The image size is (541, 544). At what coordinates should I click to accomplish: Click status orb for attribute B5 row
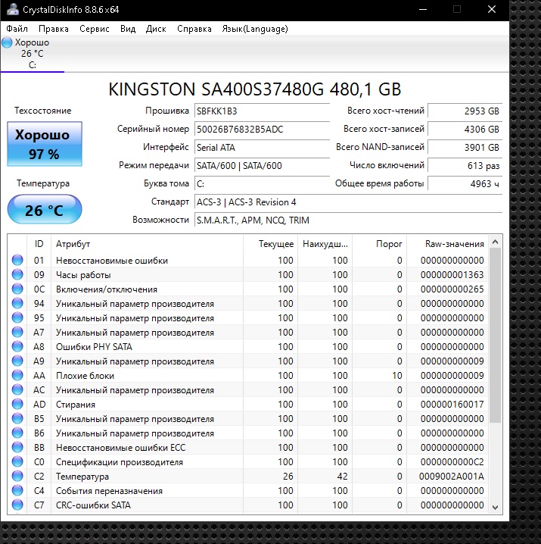[x=17, y=418]
